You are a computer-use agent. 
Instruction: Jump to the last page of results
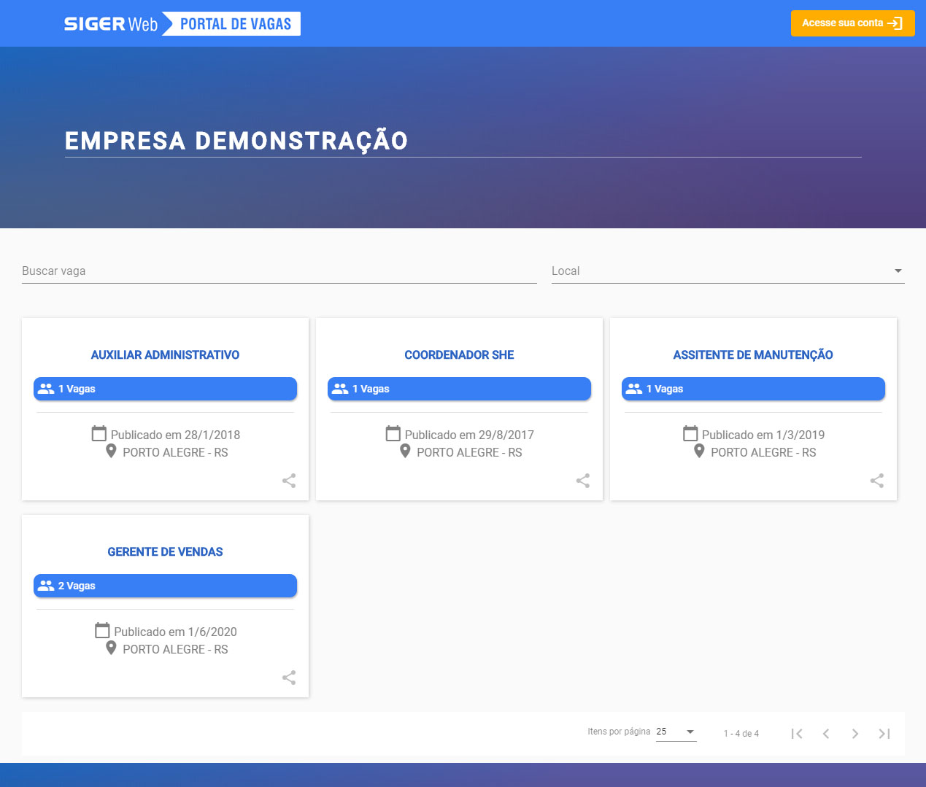884,734
